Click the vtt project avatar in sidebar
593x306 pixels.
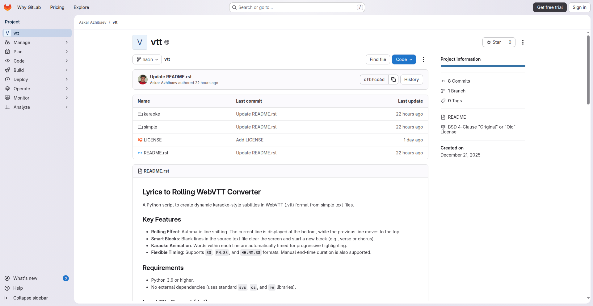(7, 33)
